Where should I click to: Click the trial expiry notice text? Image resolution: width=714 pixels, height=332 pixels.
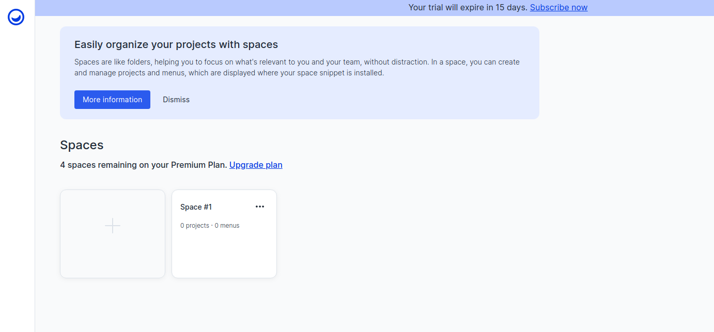(468, 7)
